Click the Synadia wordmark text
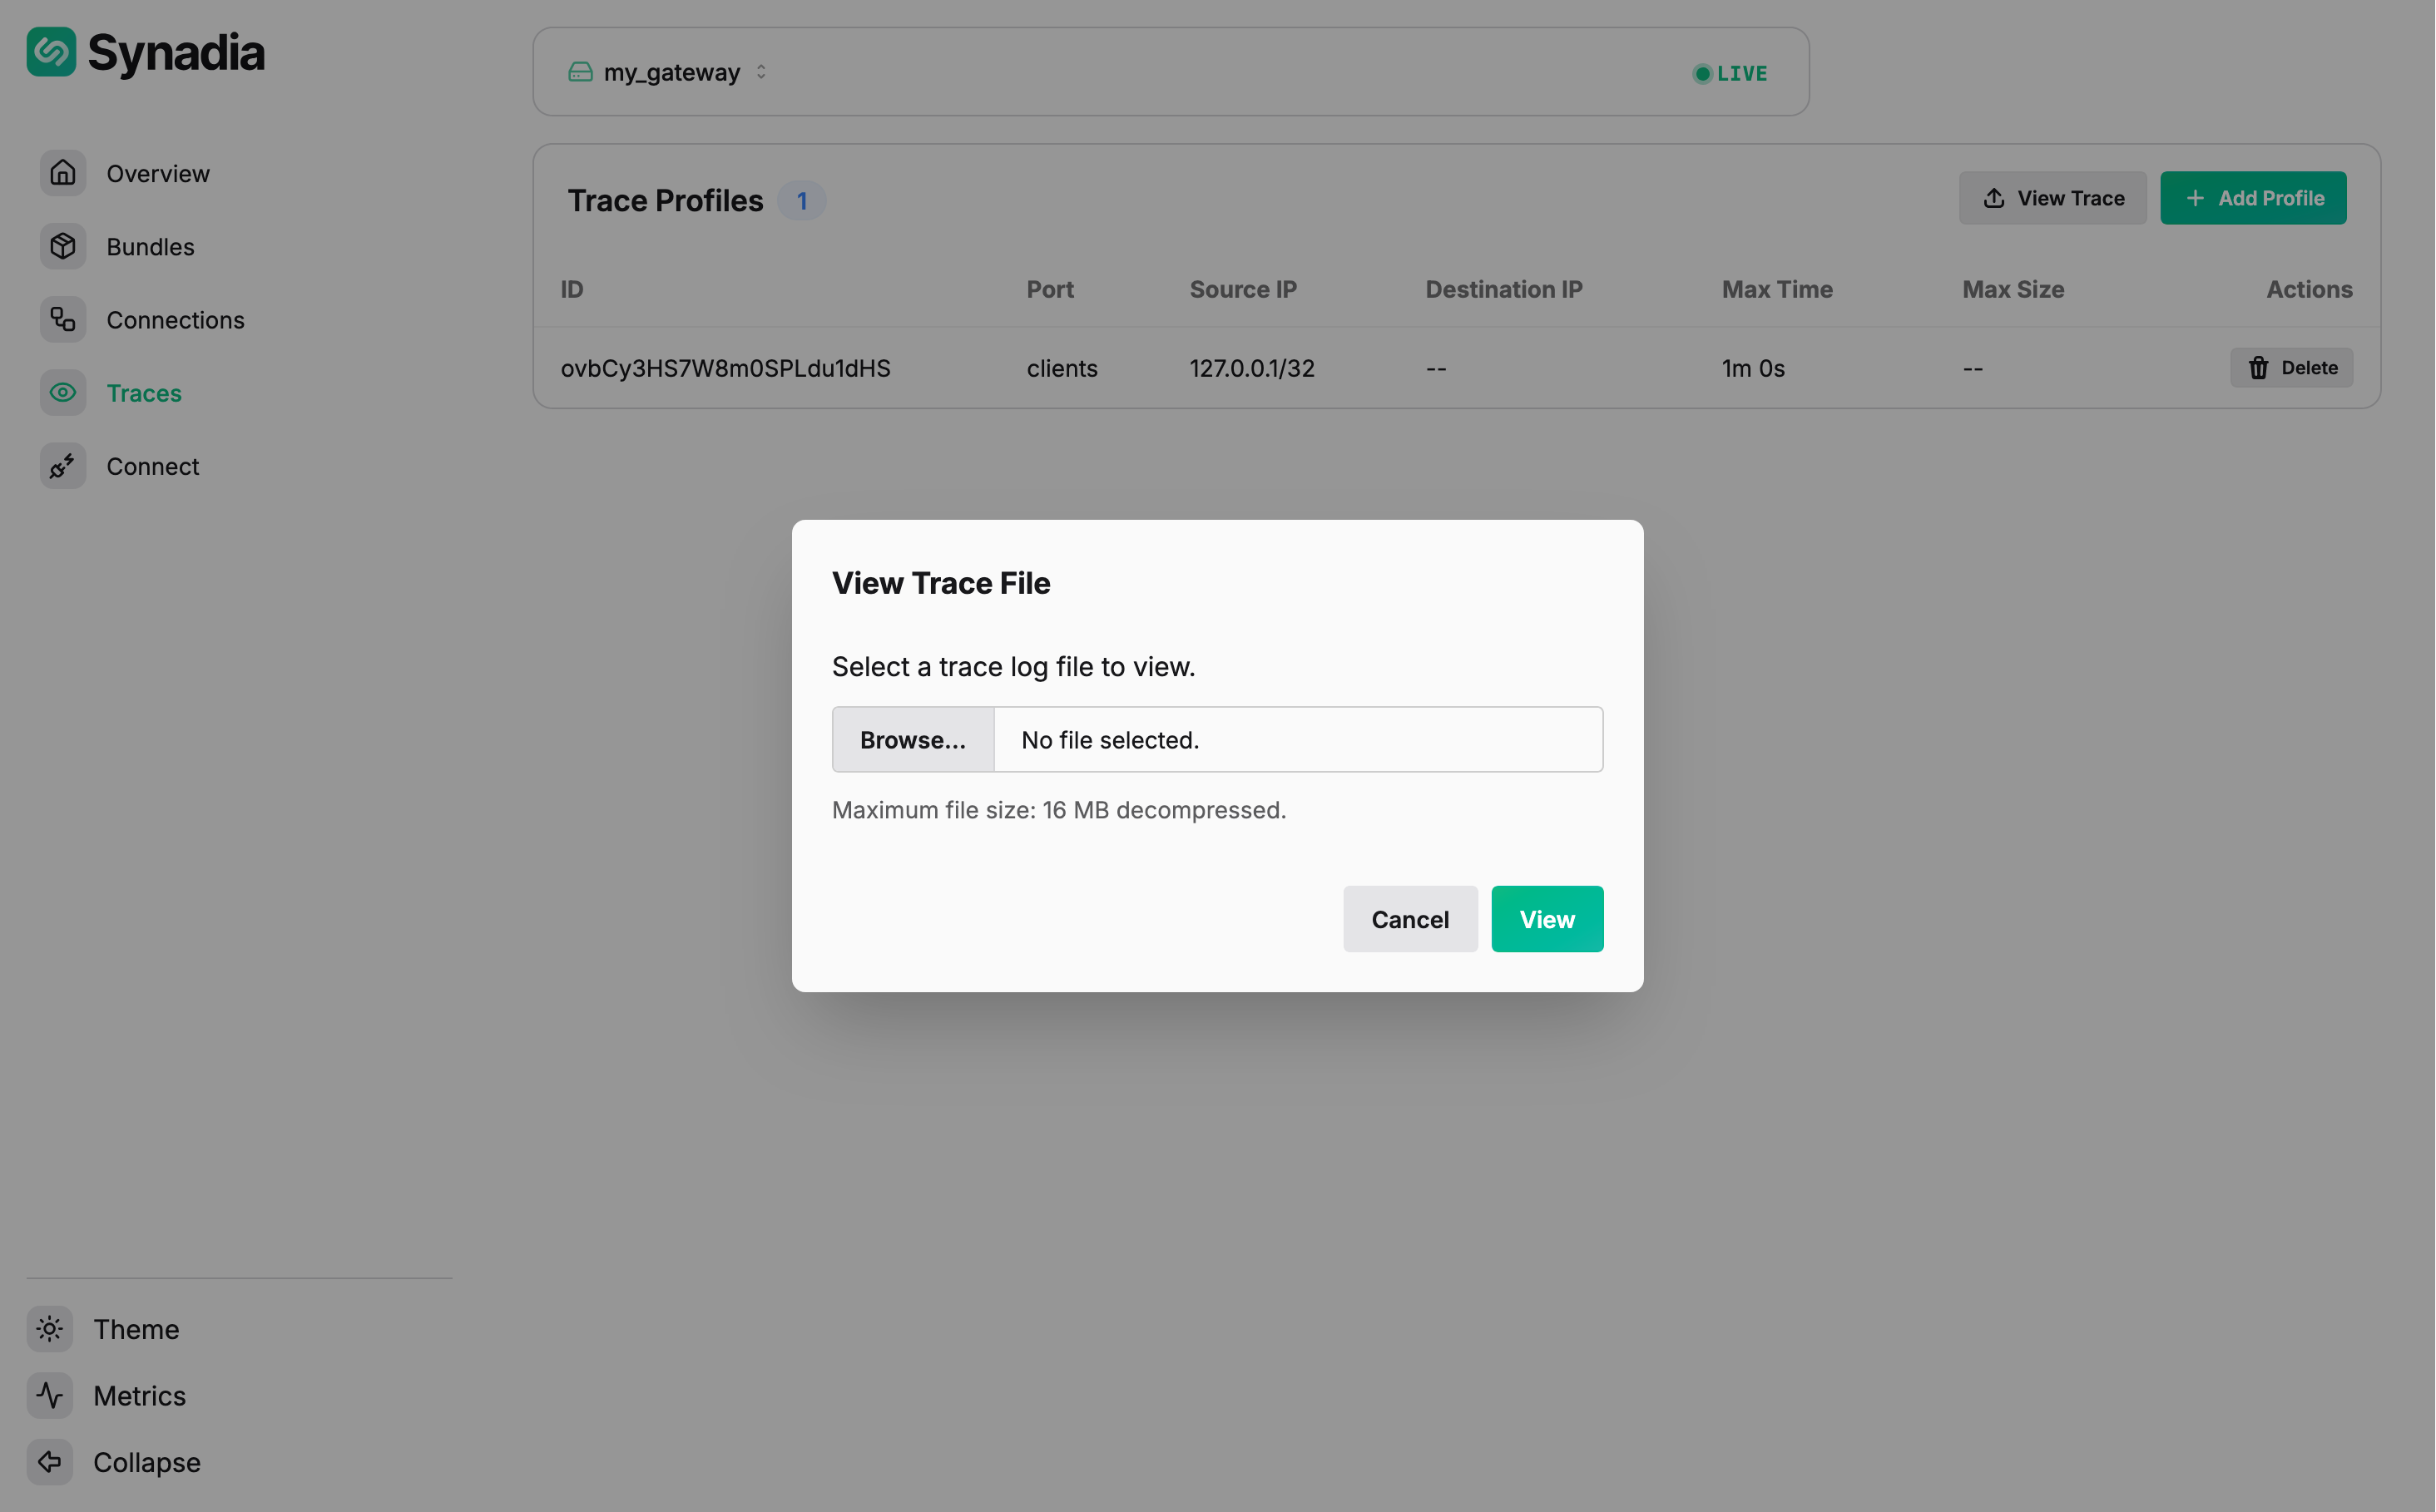The width and height of the screenshot is (2436, 1512). [x=176, y=53]
